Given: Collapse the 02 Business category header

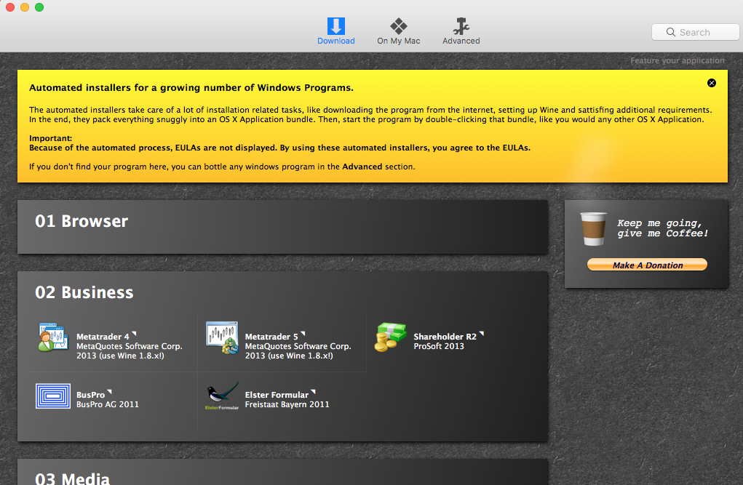Looking at the screenshot, I should [84, 293].
